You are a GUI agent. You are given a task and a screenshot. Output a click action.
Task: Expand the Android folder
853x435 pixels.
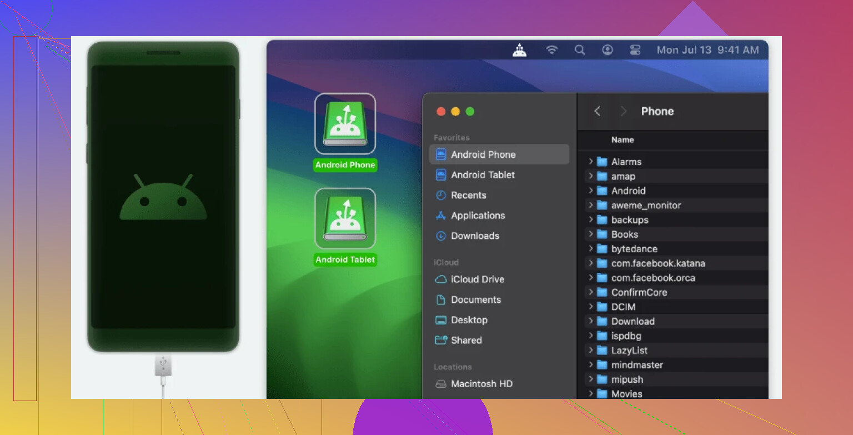(591, 191)
